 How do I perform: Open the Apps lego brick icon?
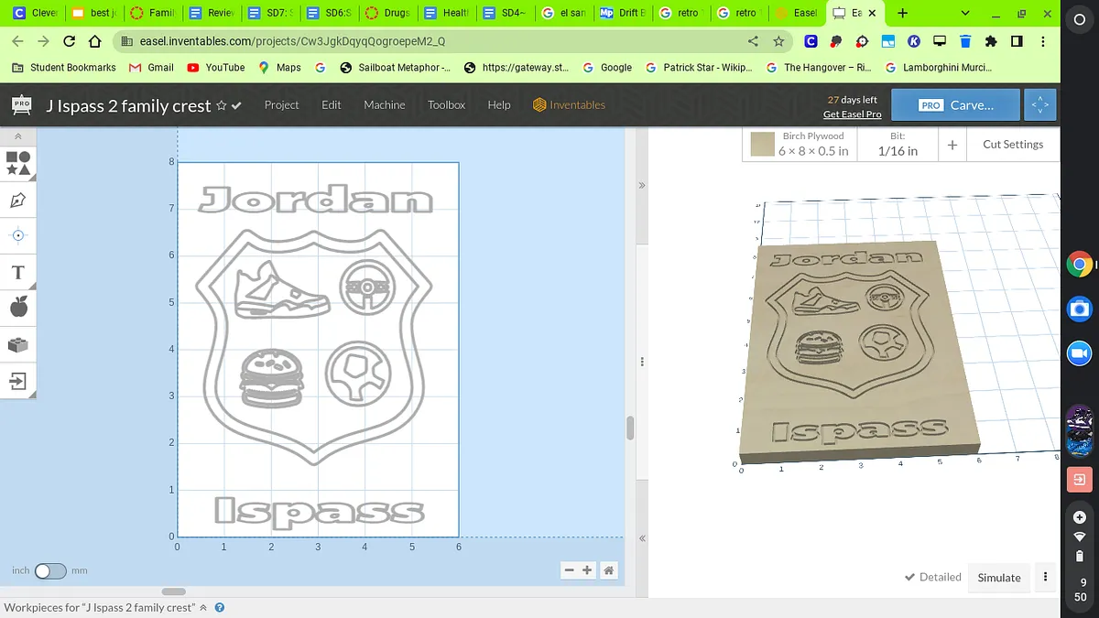tap(18, 344)
